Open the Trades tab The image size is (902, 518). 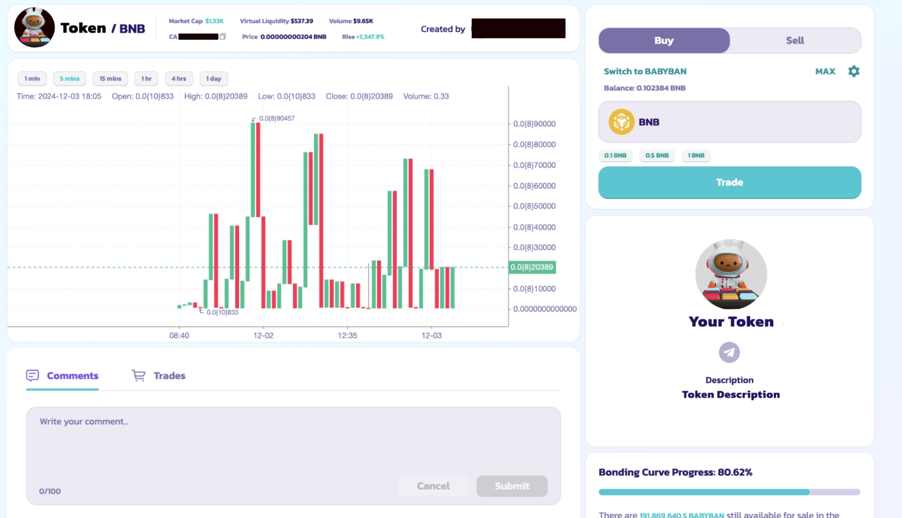(169, 376)
